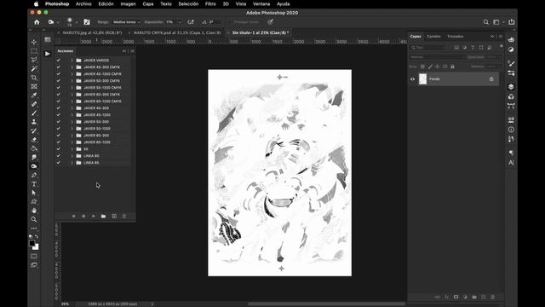Switch to NARUTO CMYK.psd document tab
Screen dimensions: 545x307
click(x=177, y=32)
